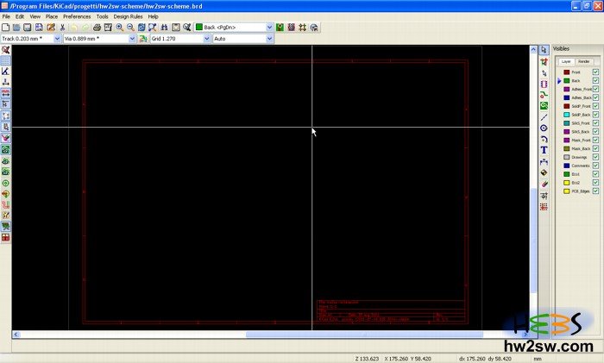Viewport: 604px width, 363px height.
Task: Toggle visibility checkbox for SilkS_Front layer
Action: click(595, 123)
